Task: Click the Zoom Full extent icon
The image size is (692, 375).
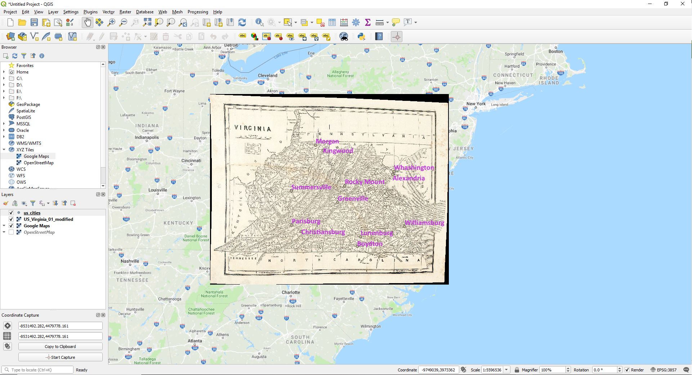Action: click(x=147, y=22)
